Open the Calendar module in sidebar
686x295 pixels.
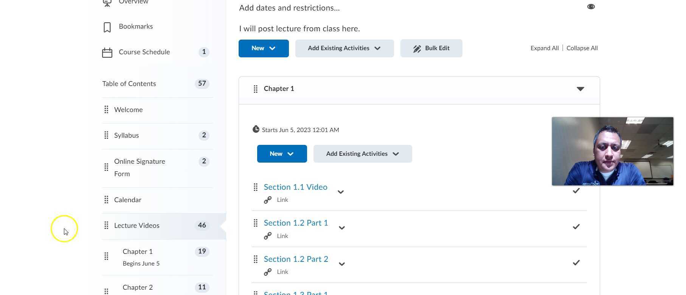coord(128,200)
